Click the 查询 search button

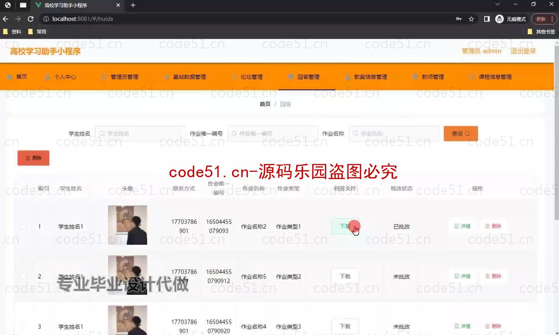pyautogui.click(x=461, y=133)
